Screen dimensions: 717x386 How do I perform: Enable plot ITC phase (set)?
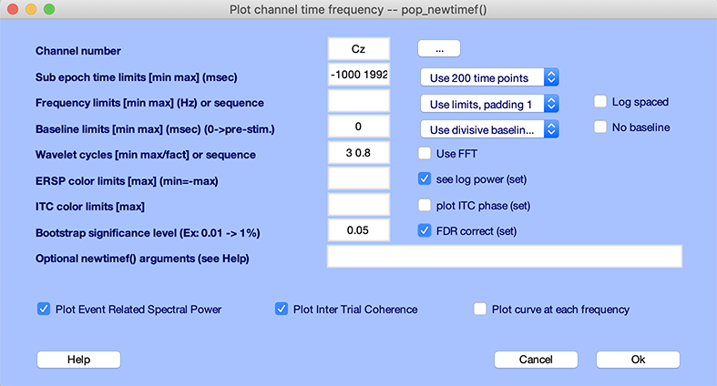[425, 205]
